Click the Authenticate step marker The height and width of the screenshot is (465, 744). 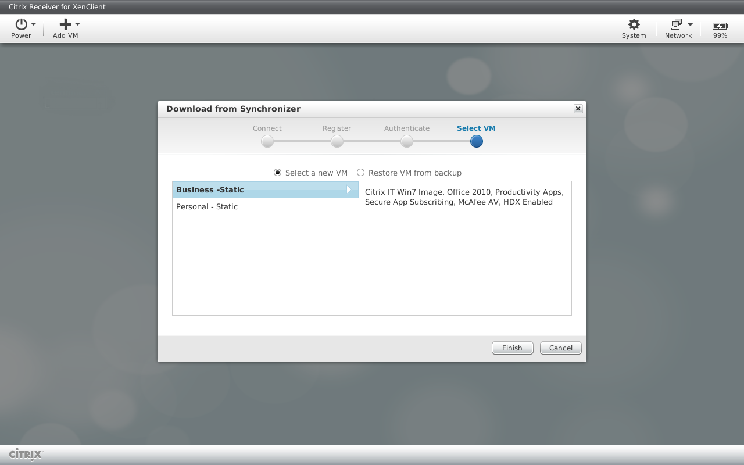coord(407,141)
